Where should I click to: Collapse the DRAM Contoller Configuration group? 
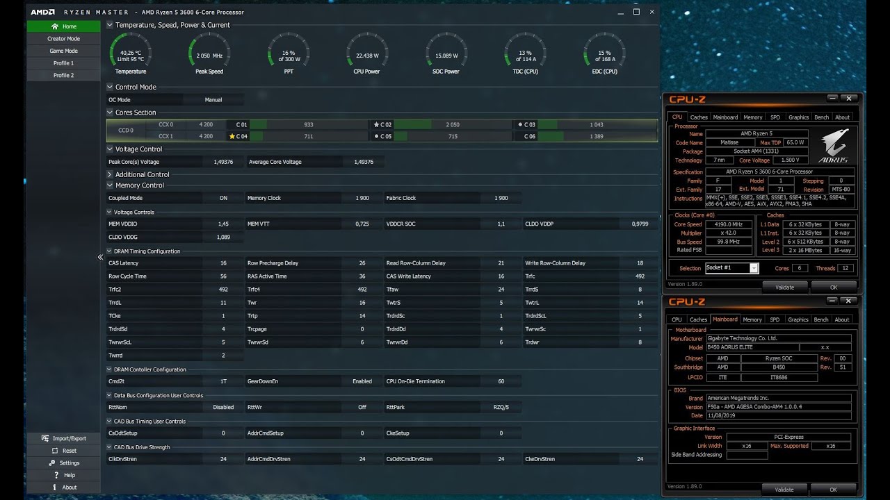point(109,369)
